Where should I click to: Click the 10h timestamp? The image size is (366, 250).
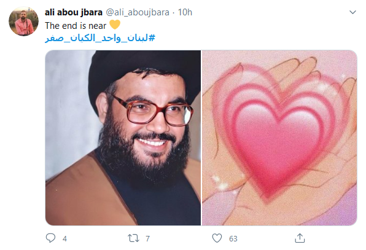(185, 12)
